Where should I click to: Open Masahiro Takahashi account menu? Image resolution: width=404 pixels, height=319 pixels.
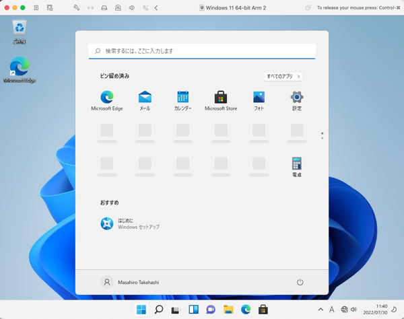(x=130, y=282)
